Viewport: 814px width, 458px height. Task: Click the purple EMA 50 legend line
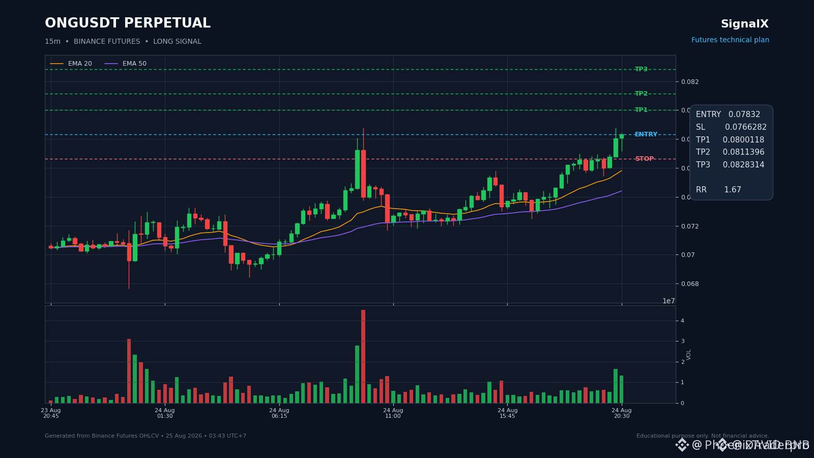[111, 64]
